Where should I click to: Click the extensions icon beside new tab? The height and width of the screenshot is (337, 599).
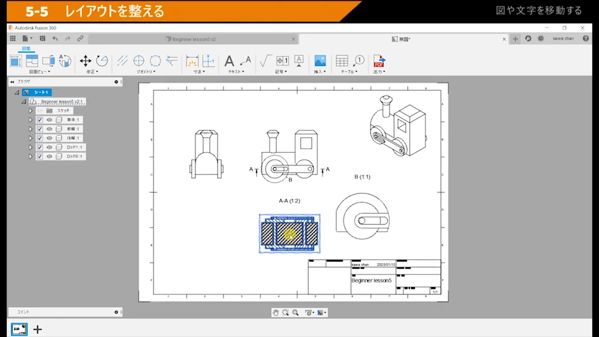tap(528, 39)
